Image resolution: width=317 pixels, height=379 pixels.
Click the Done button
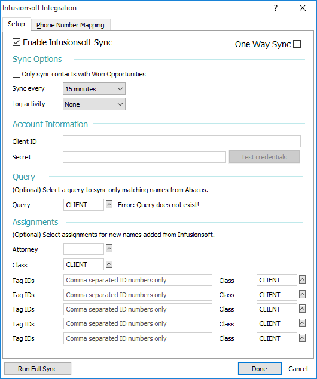260,369
